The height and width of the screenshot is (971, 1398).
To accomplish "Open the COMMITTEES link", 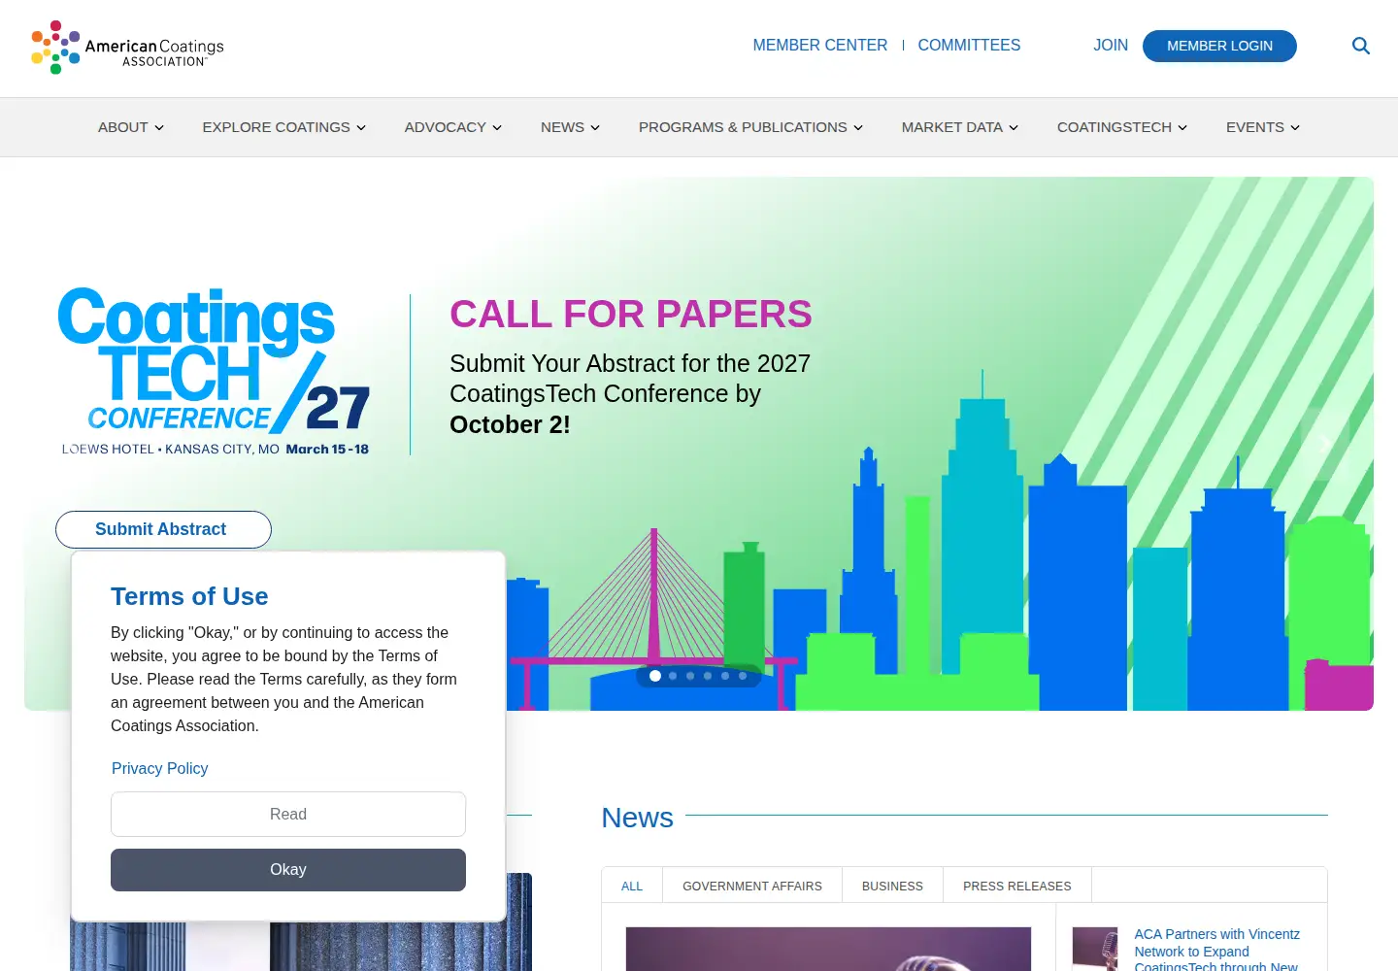I will click(969, 46).
